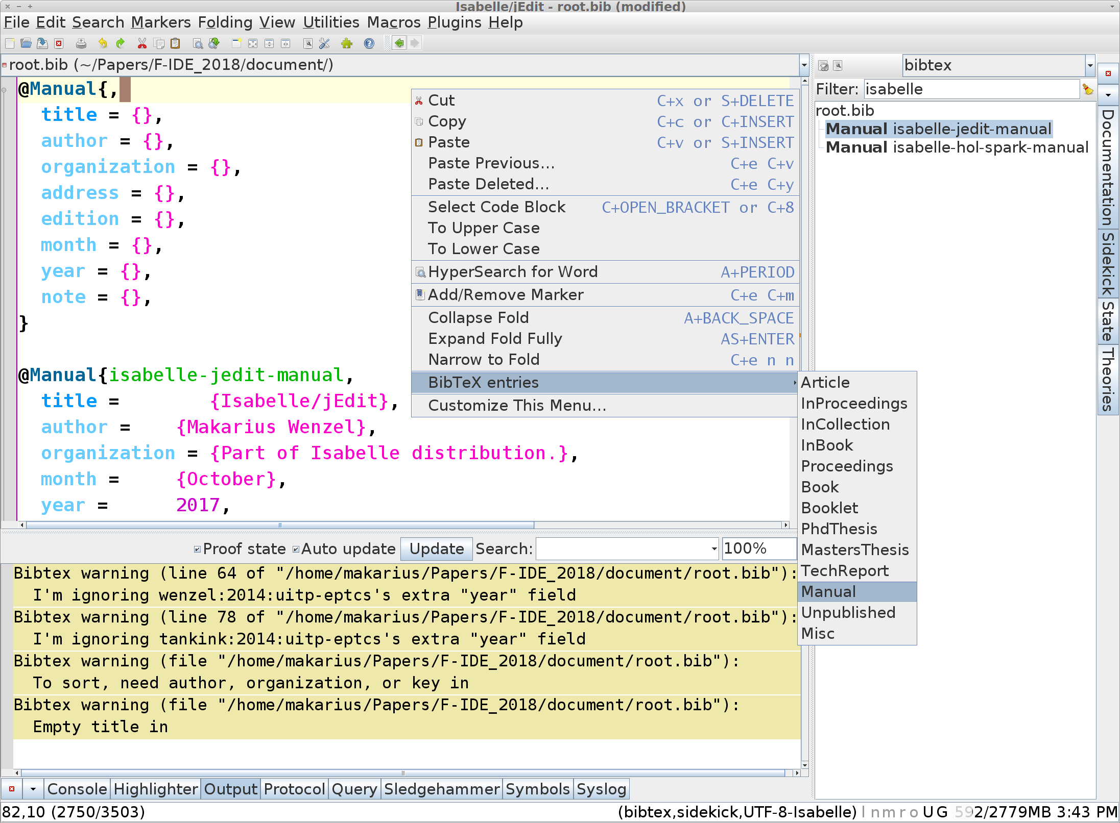Screen dimensions: 1120x823
Task: Click the Paste clipboard toolbar icon
Action: (175, 43)
